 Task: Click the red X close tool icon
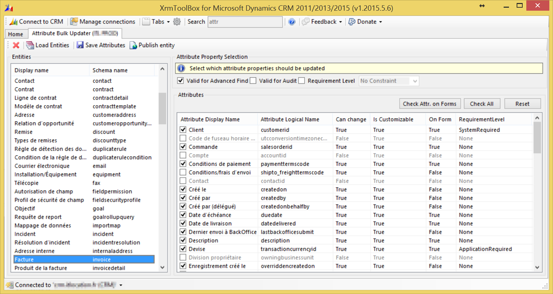(x=16, y=45)
